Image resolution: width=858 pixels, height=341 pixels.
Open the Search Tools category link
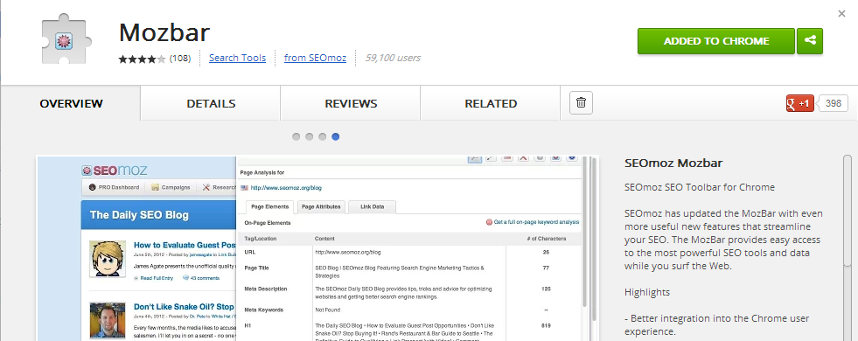(238, 58)
